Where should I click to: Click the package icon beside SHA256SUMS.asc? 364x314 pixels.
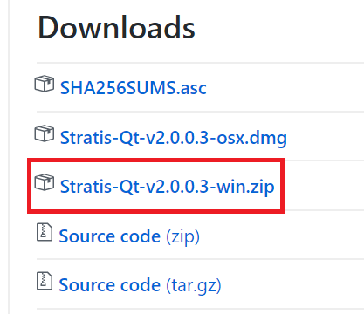45,84
